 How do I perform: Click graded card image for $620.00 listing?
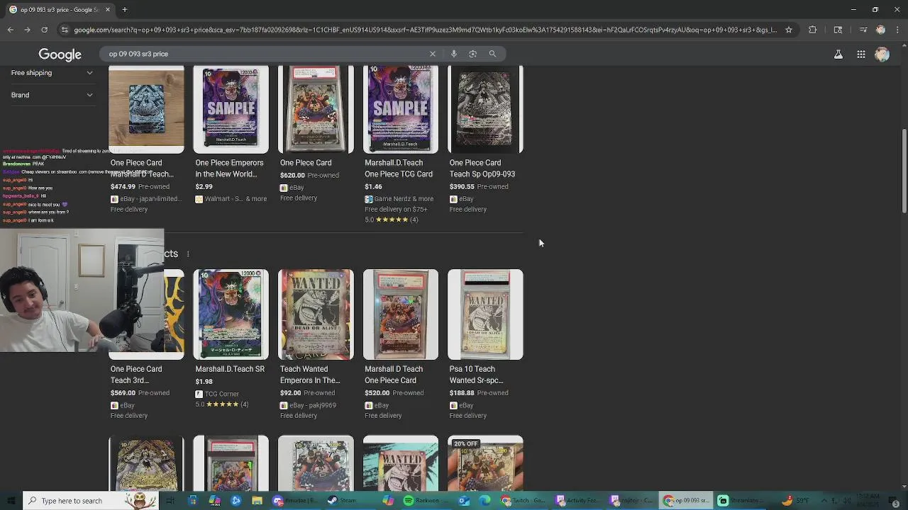[x=316, y=110]
